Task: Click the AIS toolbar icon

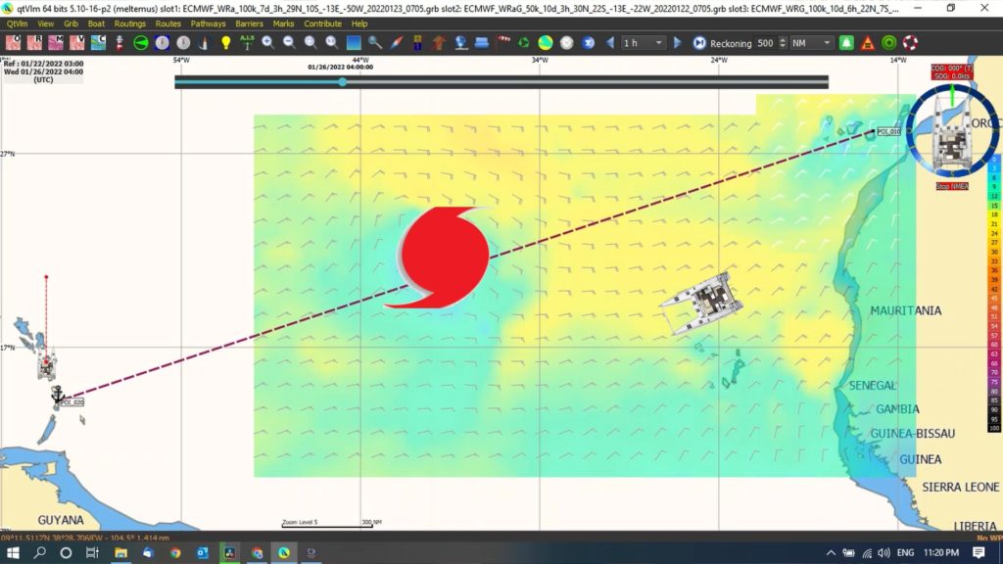Action: click(246, 43)
